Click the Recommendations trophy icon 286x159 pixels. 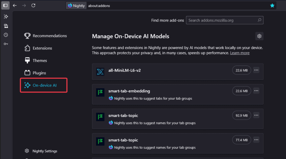pos(28,36)
